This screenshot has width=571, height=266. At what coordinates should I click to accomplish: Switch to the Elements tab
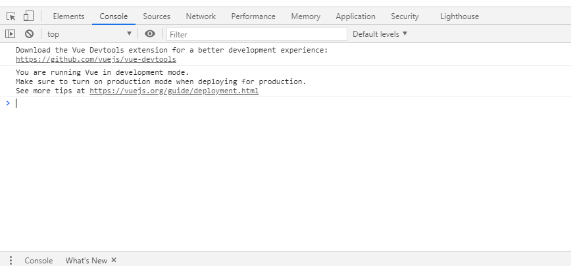[x=68, y=16]
